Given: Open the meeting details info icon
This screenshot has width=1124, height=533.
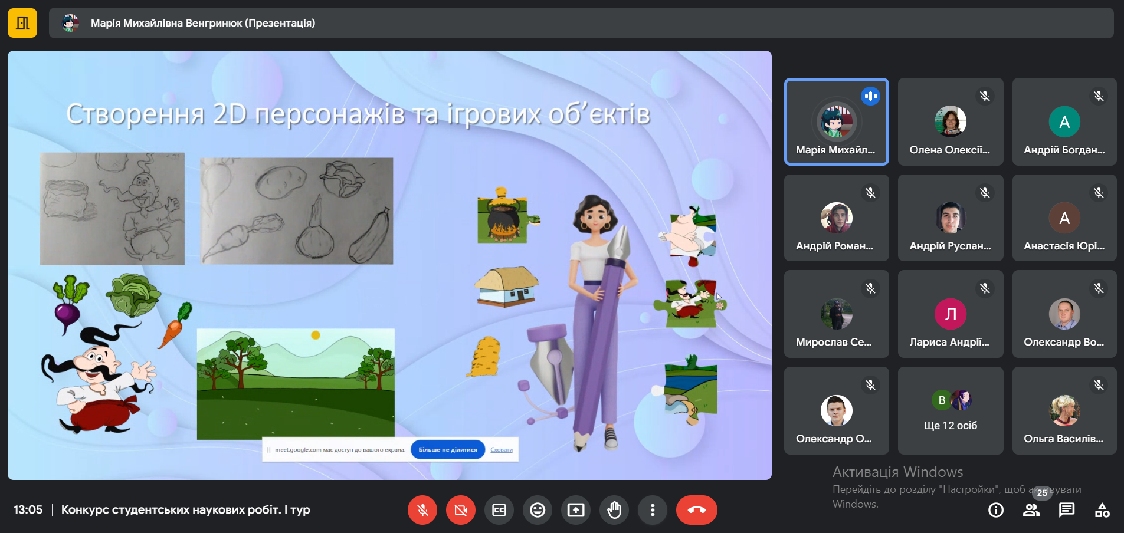Looking at the screenshot, I should tap(996, 510).
